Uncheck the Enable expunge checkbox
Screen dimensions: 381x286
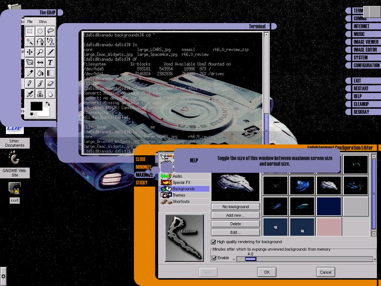(214, 258)
